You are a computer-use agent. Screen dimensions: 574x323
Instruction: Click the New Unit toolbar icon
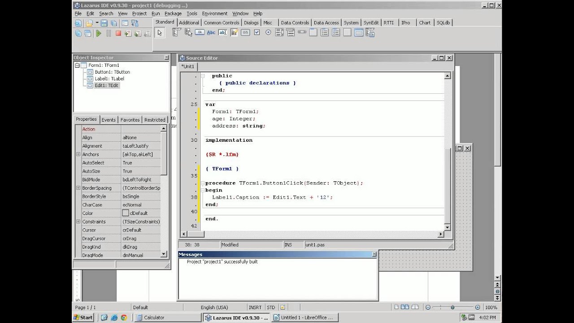coord(78,23)
